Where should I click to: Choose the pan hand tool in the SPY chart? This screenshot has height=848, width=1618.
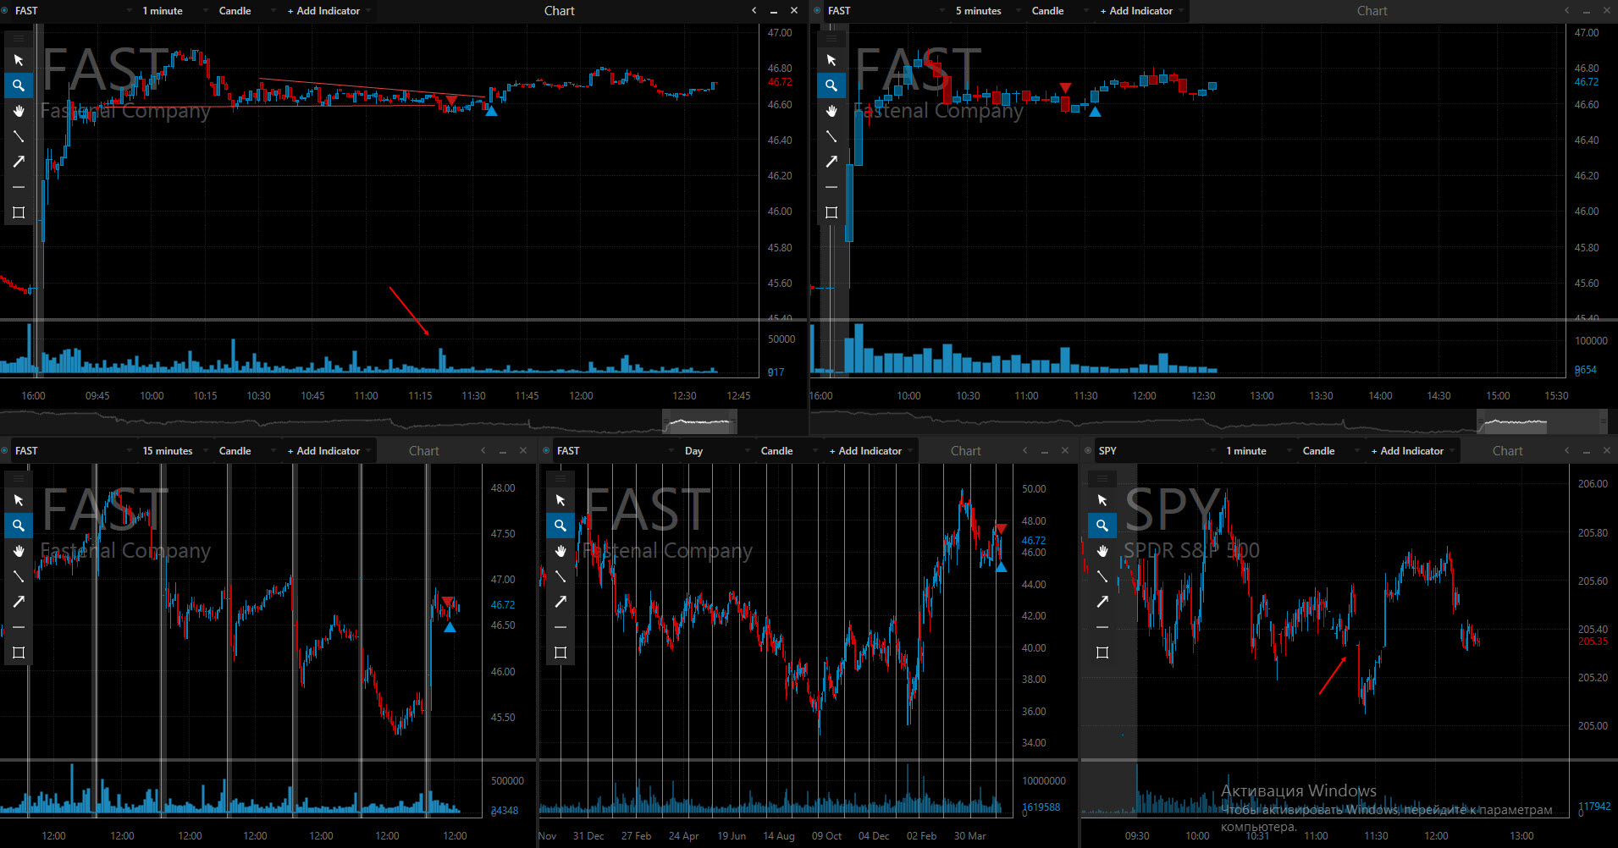tap(1102, 551)
